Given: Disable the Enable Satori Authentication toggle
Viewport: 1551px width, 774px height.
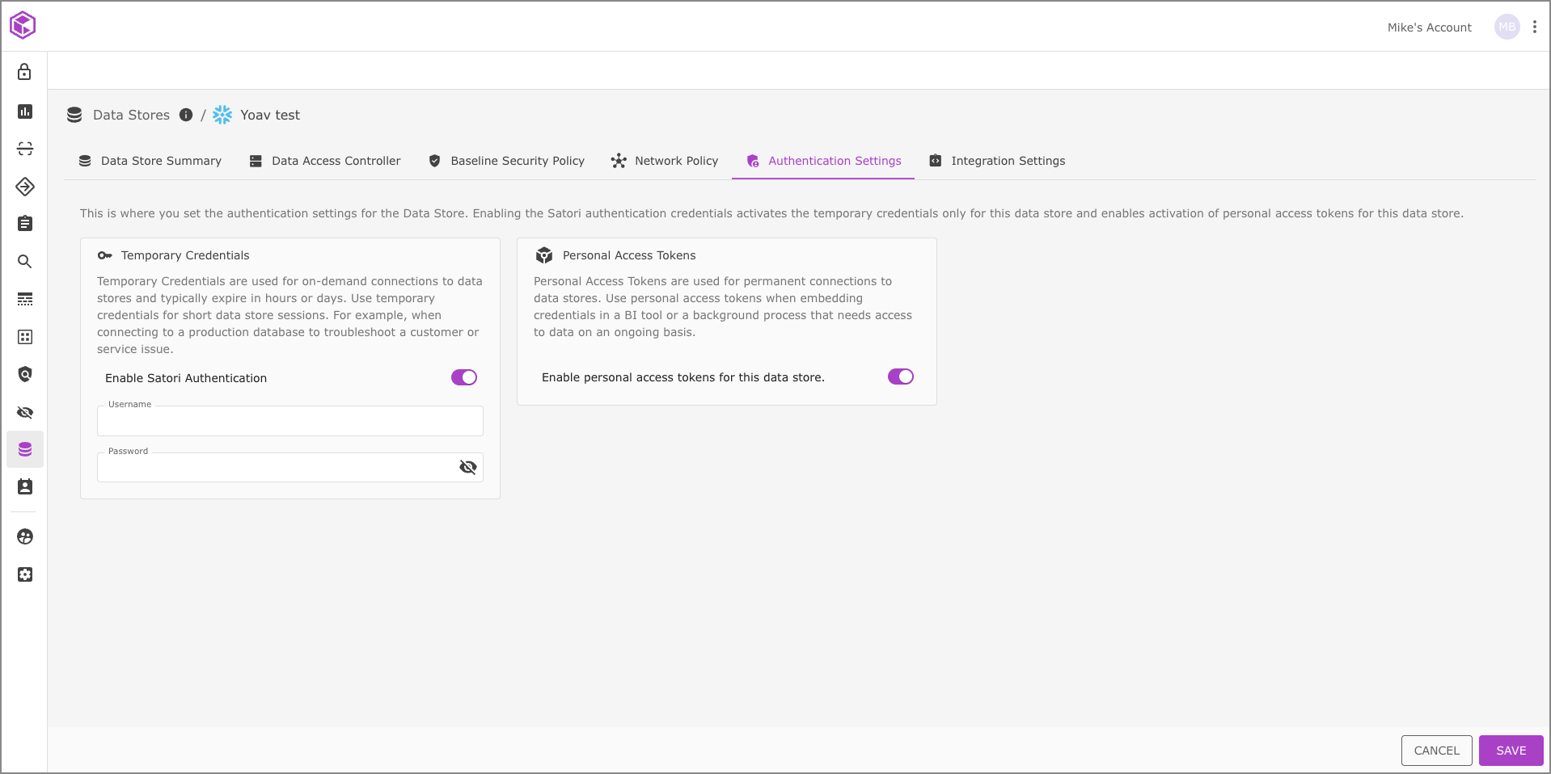Looking at the screenshot, I should 464,377.
